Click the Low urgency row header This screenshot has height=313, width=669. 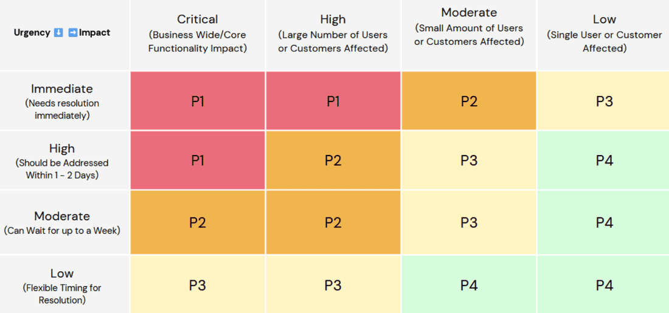(x=62, y=286)
